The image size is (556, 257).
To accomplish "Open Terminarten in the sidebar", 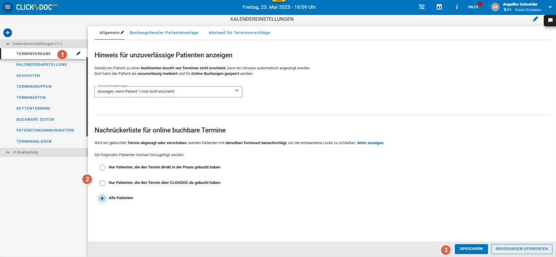I will point(31,97).
